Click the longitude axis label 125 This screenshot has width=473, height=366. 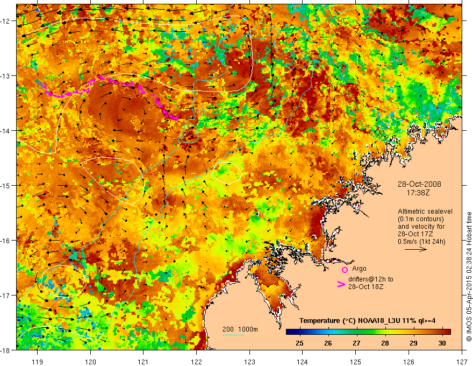[x=356, y=362]
